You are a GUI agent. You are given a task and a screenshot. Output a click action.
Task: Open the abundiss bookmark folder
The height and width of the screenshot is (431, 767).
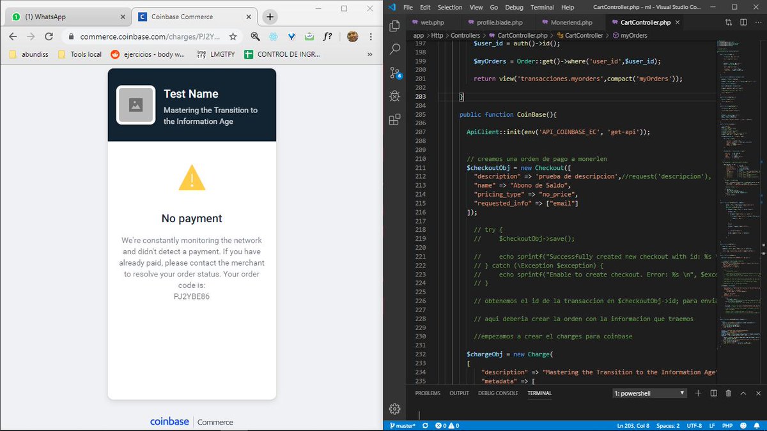click(29, 54)
